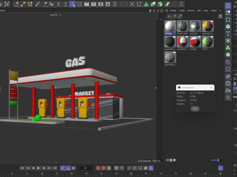Click the current frame field 0 F
Image resolution: width=237 pixels, height=177 pixels.
pyautogui.click(x=85, y=168)
